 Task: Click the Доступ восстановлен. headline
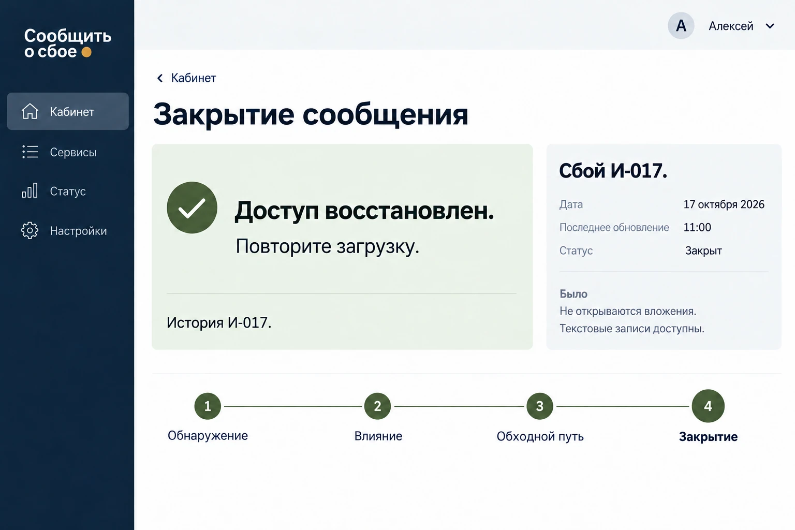pyautogui.click(x=364, y=211)
